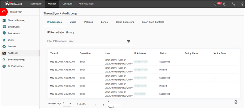Click the Pages: 3 label

[x=111, y=107]
